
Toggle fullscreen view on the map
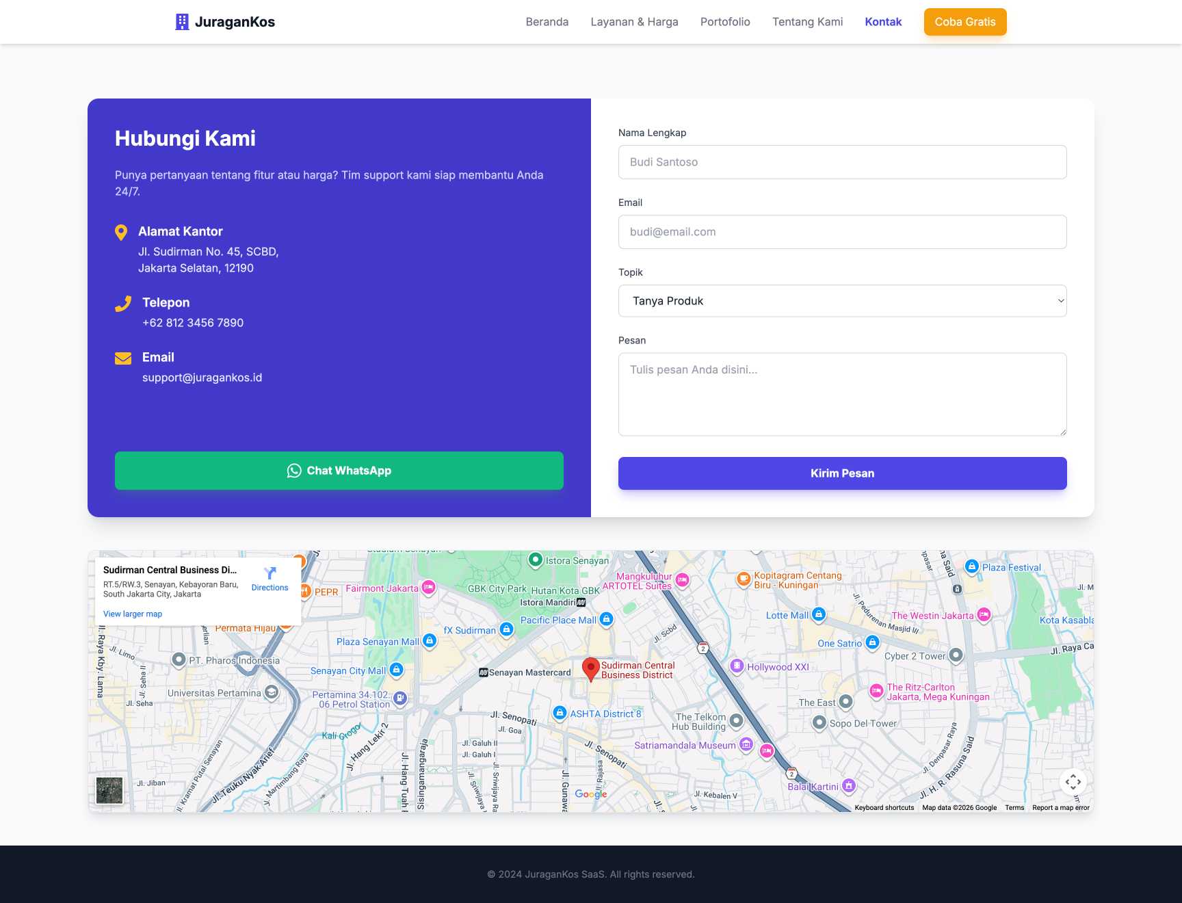pos(1073,781)
